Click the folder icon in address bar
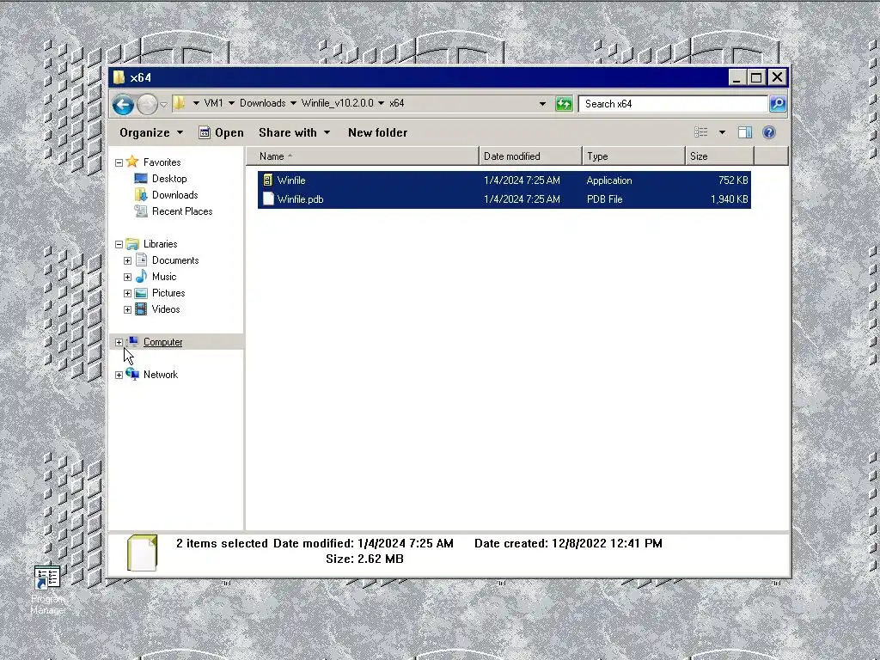 (179, 103)
